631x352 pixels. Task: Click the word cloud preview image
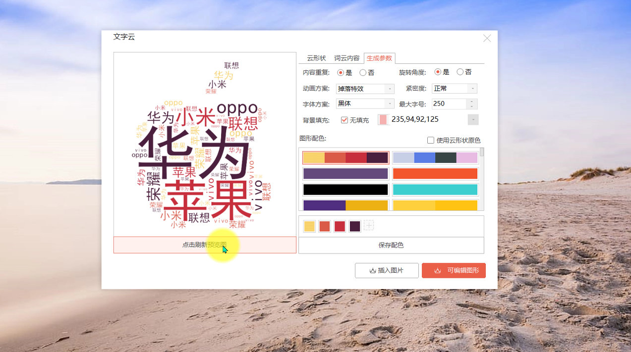point(205,144)
